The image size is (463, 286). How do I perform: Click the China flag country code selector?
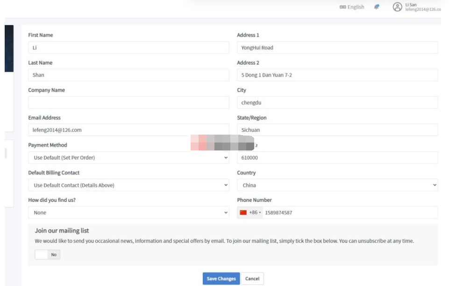point(250,213)
